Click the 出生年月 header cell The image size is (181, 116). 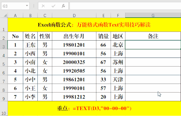pos(74,36)
